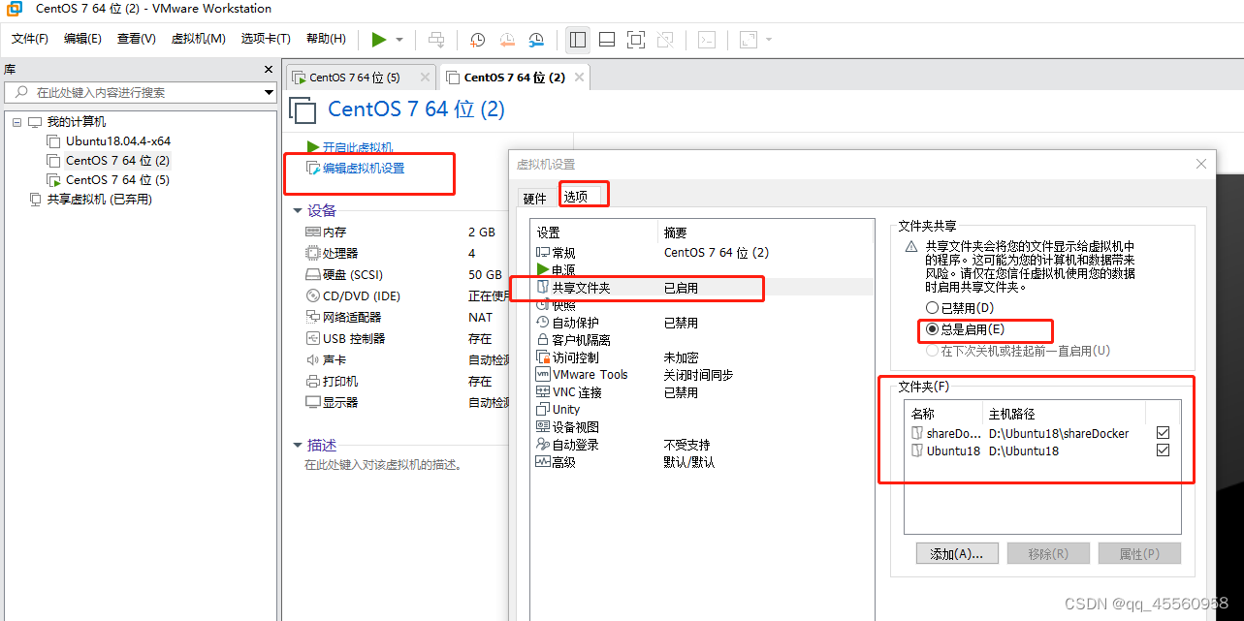Image resolution: width=1244 pixels, height=621 pixels.
Task: Open the stretch display dropdown arrow
Action: (x=769, y=40)
